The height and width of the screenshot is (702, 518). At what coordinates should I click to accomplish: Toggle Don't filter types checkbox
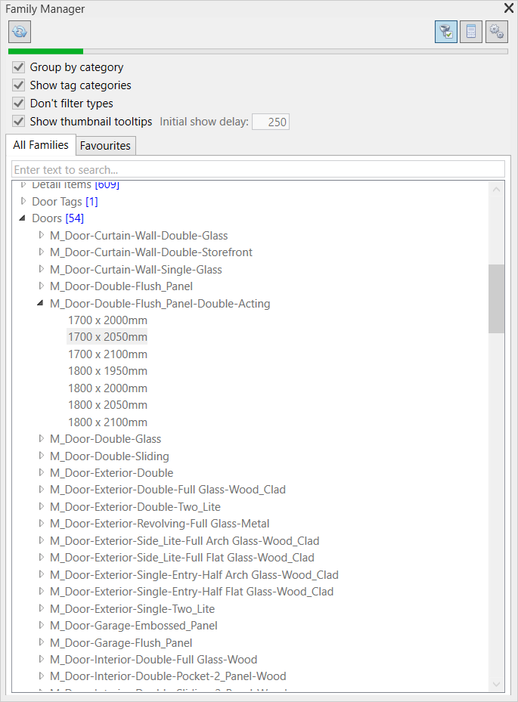(x=18, y=104)
